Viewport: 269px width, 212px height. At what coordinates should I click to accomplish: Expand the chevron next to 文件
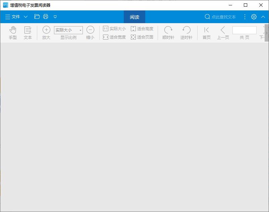(x=25, y=17)
